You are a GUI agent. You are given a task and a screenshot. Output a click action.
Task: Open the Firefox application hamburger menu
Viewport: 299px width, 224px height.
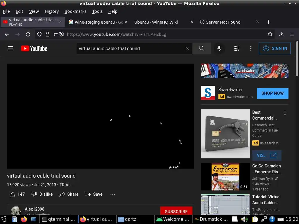[292, 34]
